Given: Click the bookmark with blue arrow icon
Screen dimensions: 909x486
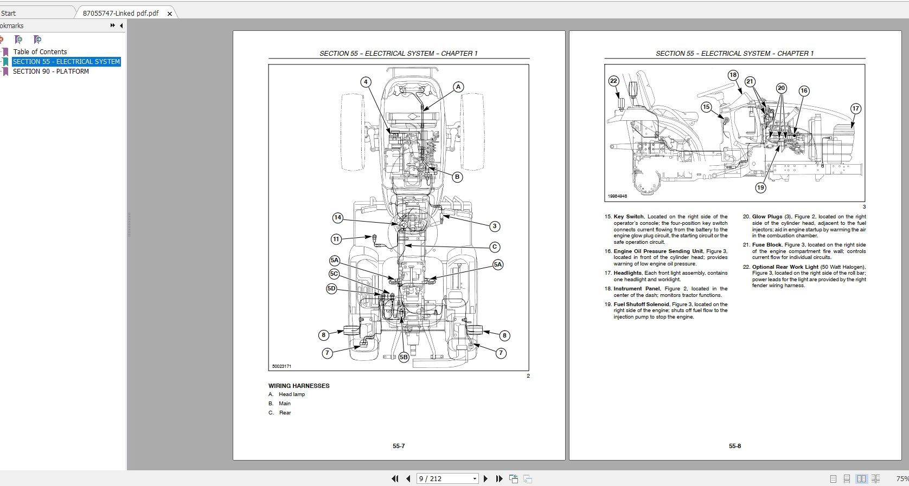Looking at the screenshot, I should point(37,40).
